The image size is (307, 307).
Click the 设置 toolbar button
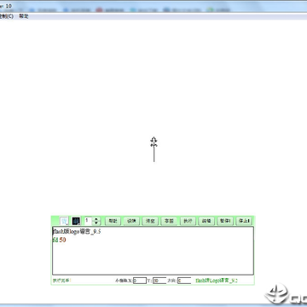click(131, 221)
